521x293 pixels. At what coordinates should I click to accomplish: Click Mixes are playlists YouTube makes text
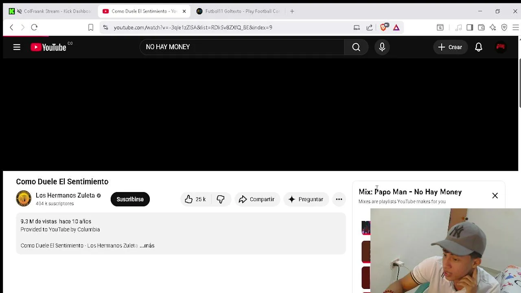coord(402,202)
